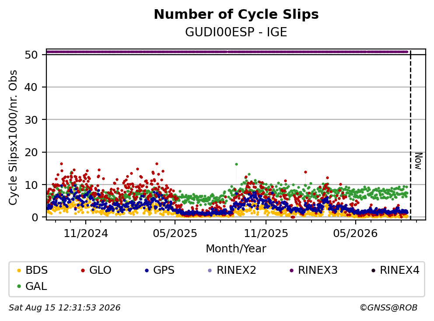Screen dimensions: 434x321
Task: Click the y-axis tick label '30'
Action: click(x=31, y=120)
